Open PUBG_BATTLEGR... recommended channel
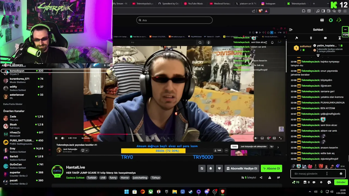 (23, 142)
